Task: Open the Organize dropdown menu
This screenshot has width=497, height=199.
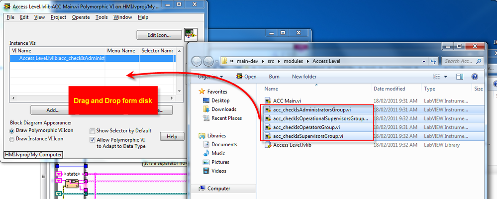Action: pyautogui.click(x=210, y=77)
